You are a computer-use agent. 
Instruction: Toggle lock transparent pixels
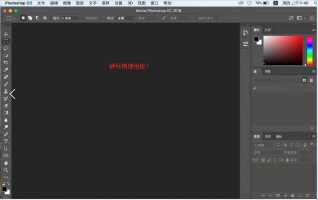263,160
